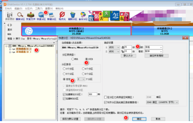Select local disk C: in tree
The height and width of the screenshot is (123, 193).
click(23, 49)
